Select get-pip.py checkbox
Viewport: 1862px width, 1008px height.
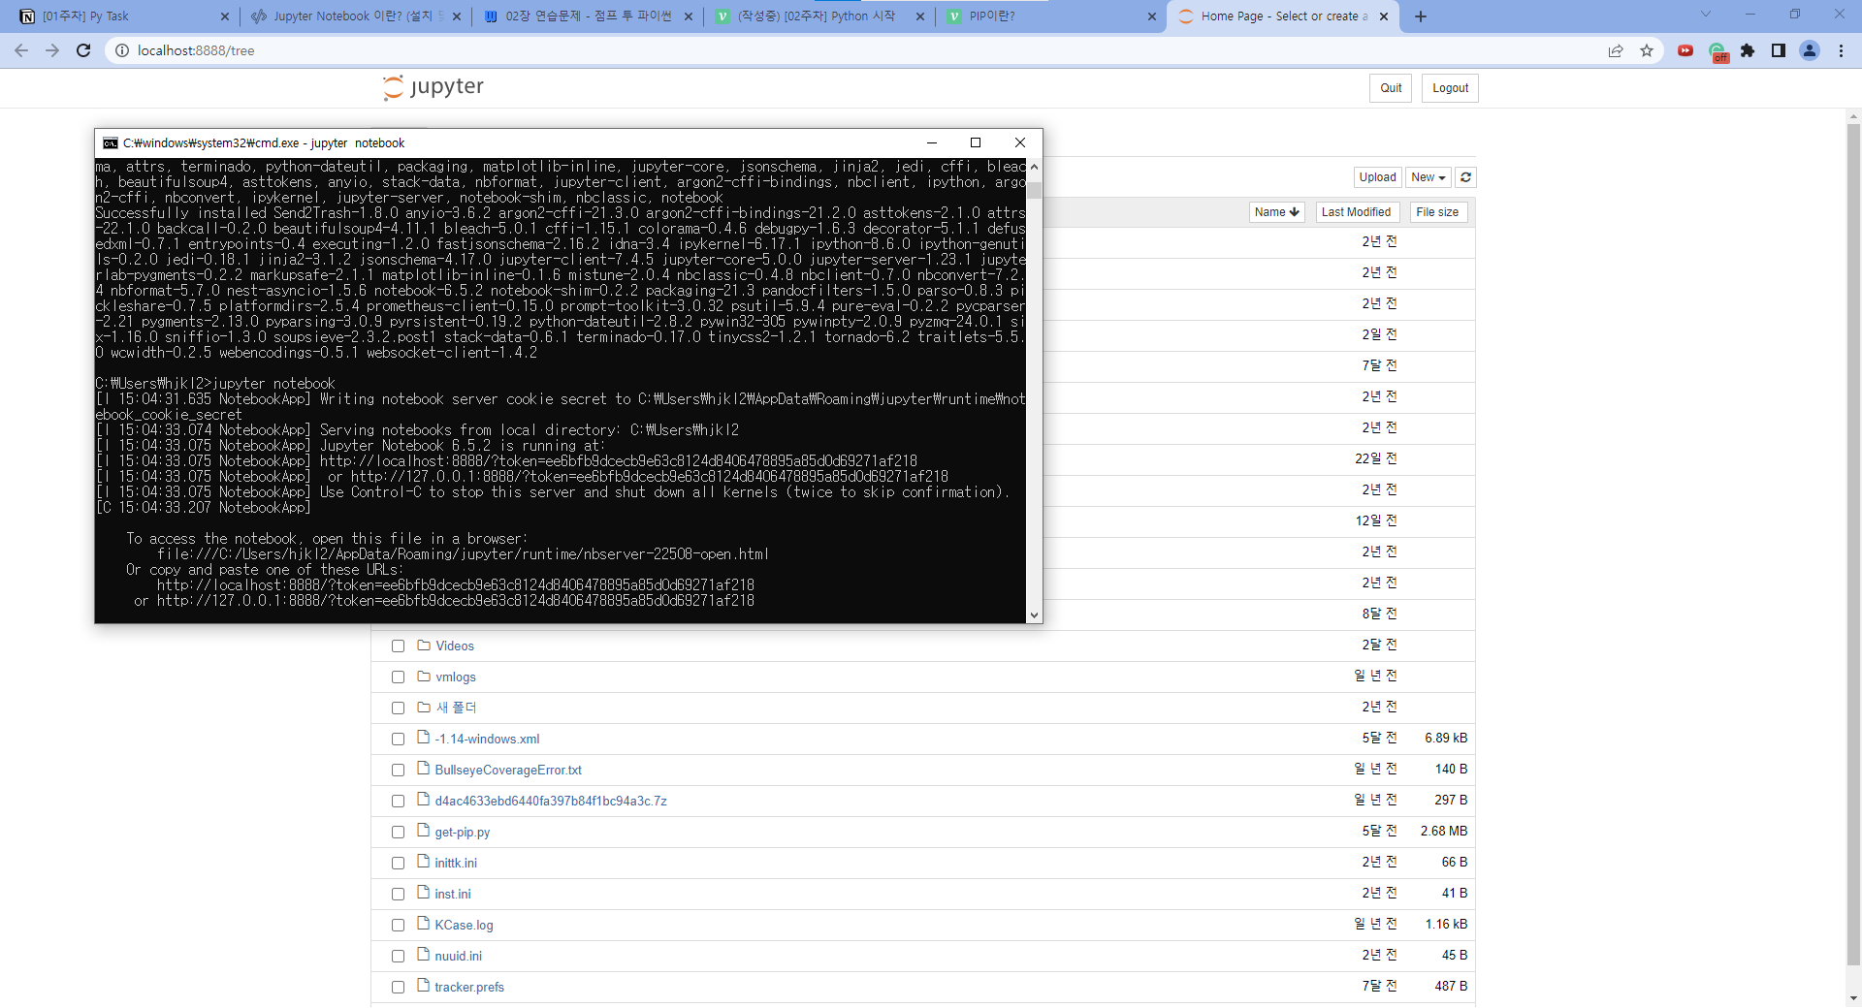tap(398, 832)
